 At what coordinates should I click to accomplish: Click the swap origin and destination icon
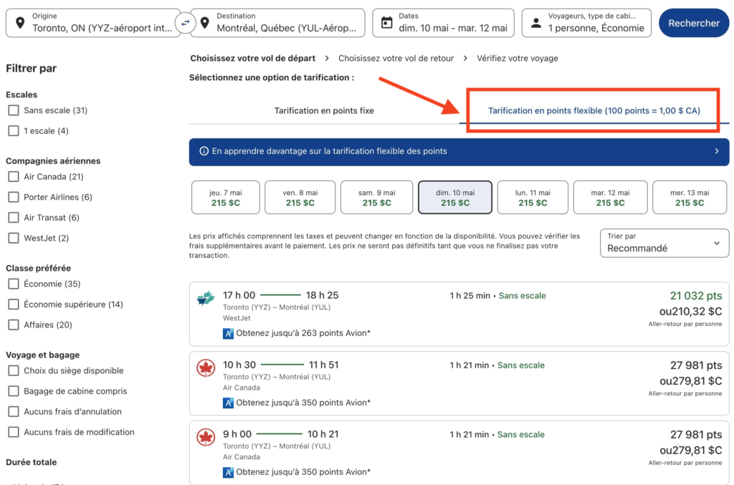pos(186,23)
